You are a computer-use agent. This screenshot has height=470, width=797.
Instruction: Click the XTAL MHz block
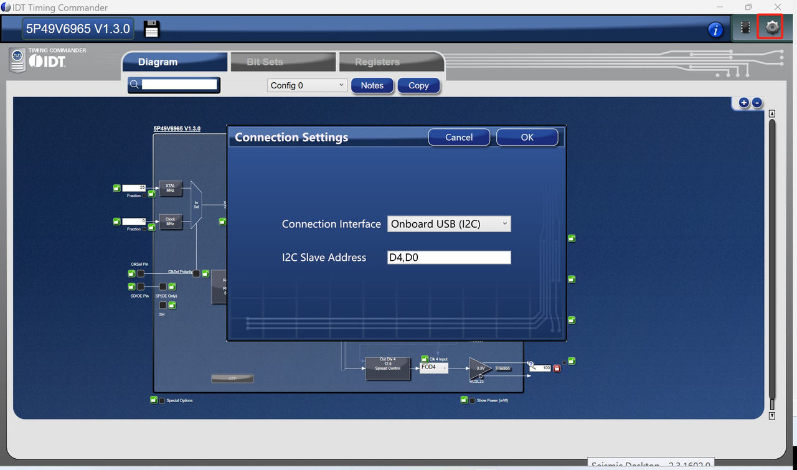[171, 188]
